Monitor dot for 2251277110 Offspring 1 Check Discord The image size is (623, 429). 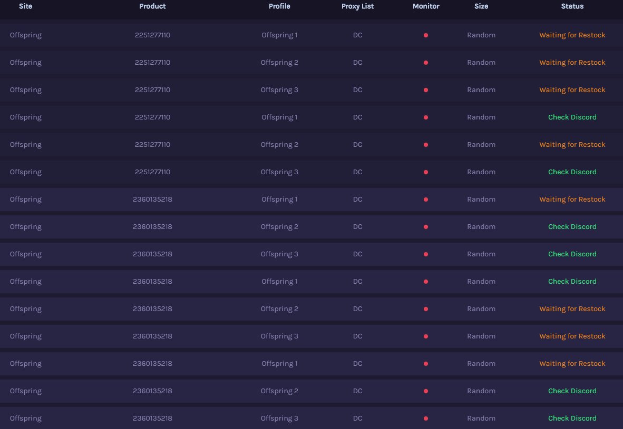coord(426,117)
